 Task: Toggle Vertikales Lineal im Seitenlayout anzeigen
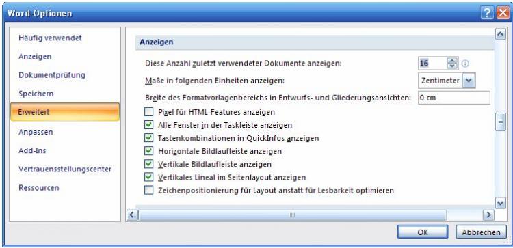click(x=149, y=177)
